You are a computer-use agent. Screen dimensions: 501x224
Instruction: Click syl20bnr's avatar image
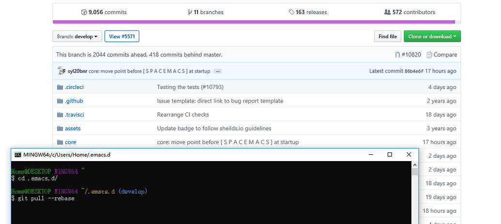pyautogui.click(x=61, y=71)
